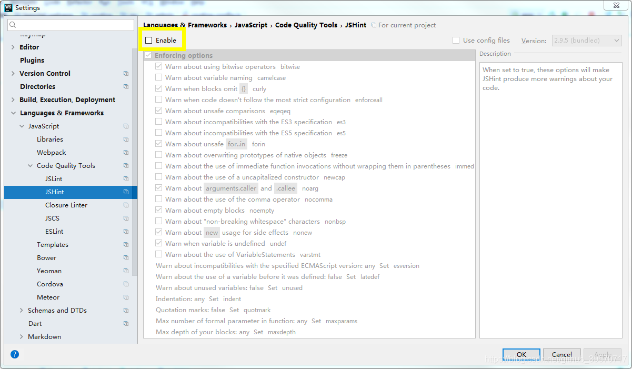Image resolution: width=632 pixels, height=369 pixels.
Task: Click the WebStorm logo in the title bar
Action: (8, 7)
